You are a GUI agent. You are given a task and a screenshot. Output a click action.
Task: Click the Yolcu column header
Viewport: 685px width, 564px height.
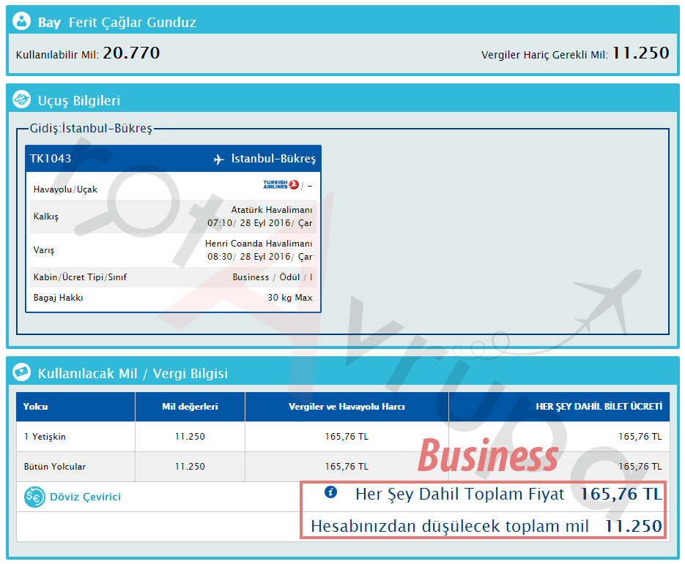click(36, 407)
